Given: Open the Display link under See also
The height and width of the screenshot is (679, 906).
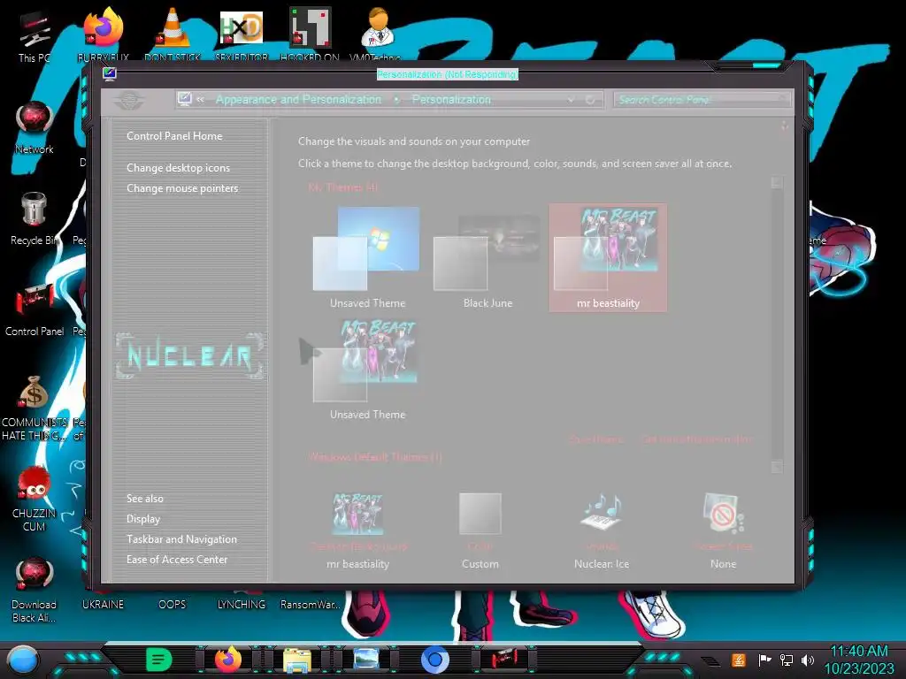Looking at the screenshot, I should (143, 518).
